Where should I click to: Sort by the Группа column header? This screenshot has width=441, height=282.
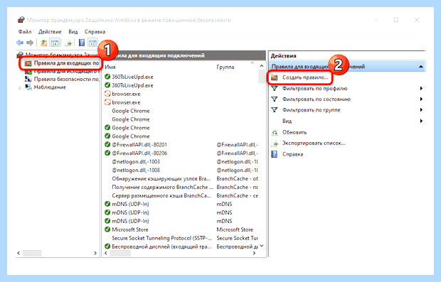[225, 67]
